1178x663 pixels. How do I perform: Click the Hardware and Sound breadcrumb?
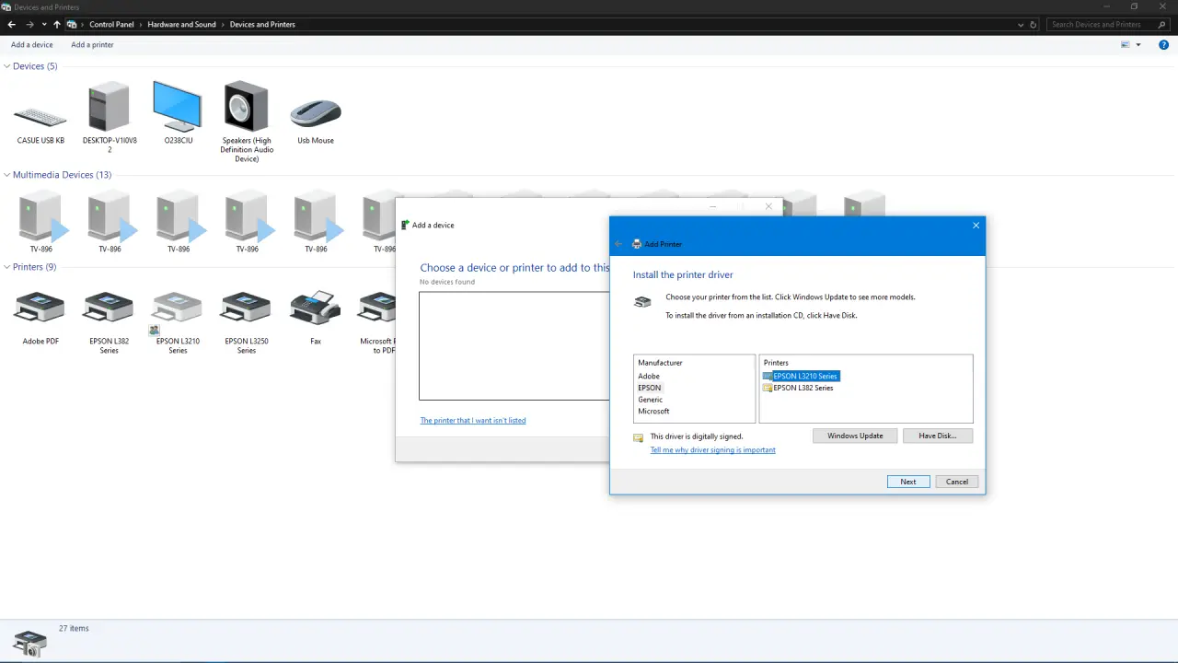[x=181, y=25]
